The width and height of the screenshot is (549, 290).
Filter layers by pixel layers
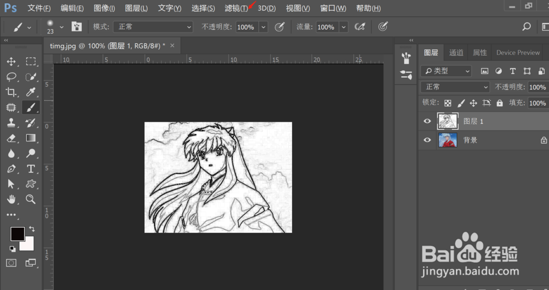(485, 71)
